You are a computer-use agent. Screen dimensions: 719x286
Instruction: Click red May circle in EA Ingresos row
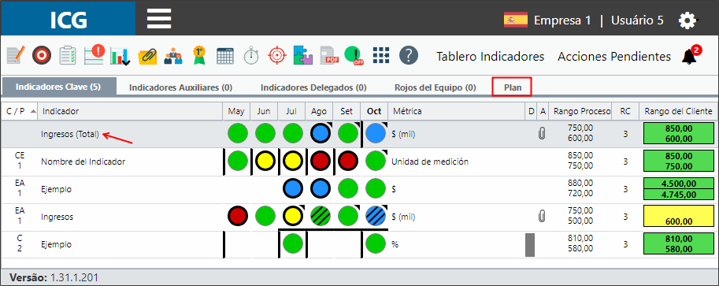click(x=238, y=217)
